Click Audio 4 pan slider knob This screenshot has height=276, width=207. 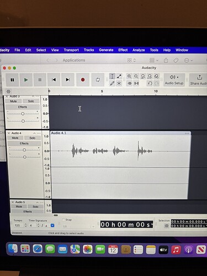pos(25,157)
